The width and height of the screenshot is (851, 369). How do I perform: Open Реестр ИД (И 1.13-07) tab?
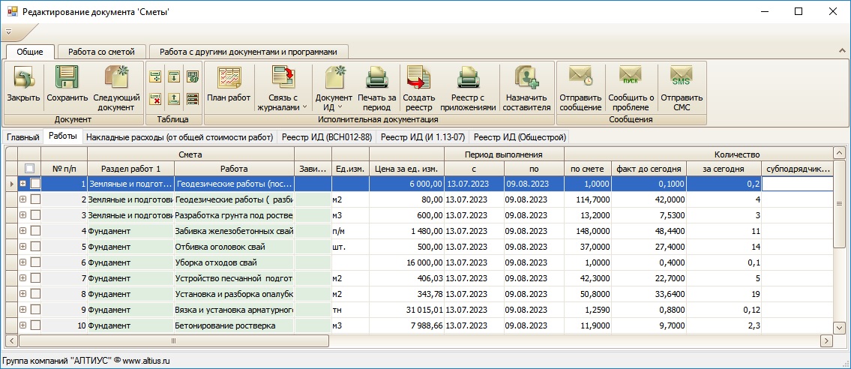coord(423,137)
